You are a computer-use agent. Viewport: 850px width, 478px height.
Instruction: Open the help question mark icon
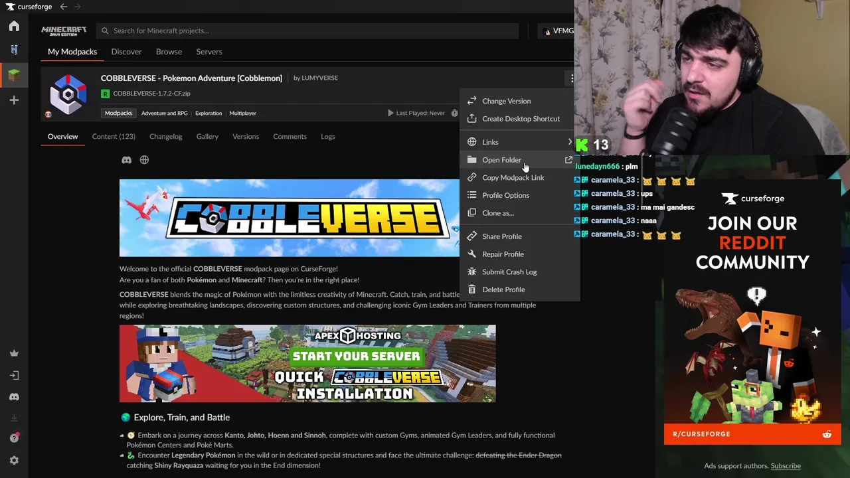(14, 438)
